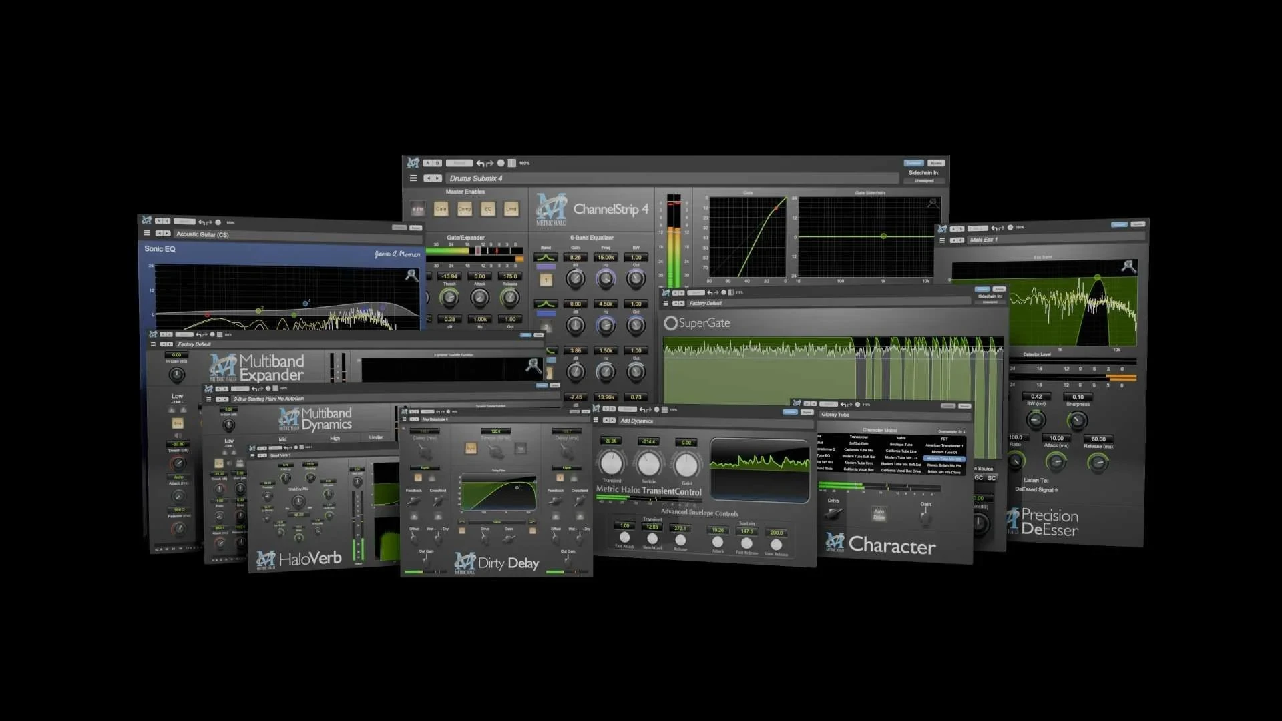1282x721 pixels.
Task: Click the ChannelStrip 4 redo arrow
Action: click(x=489, y=163)
